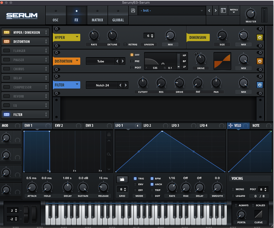Toggle the Distortion effect power button
This screenshot has height=228, width=274.
point(259,61)
